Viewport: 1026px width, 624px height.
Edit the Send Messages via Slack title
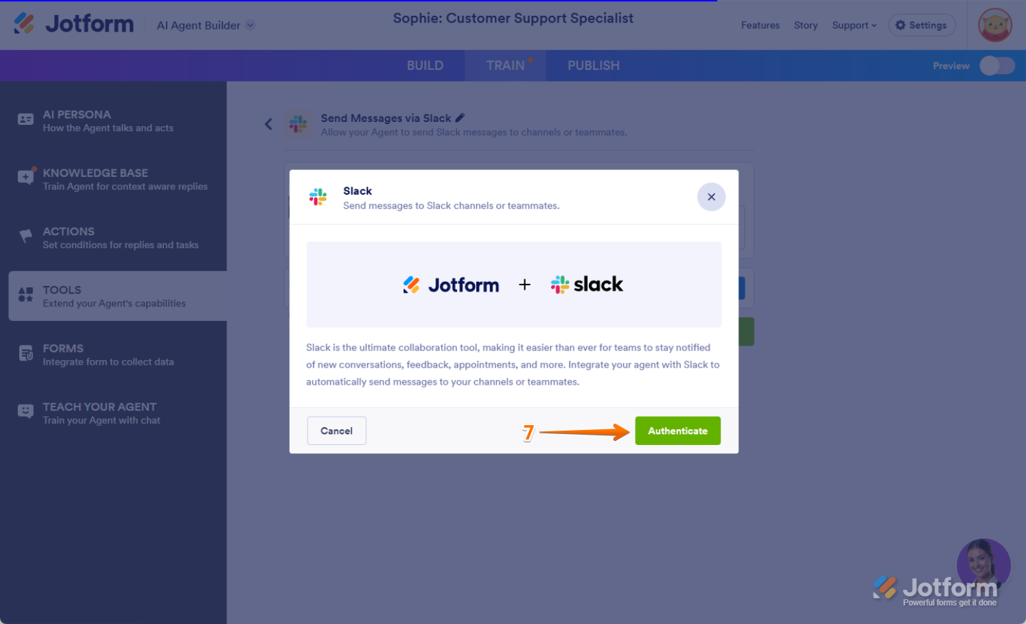point(460,117)
